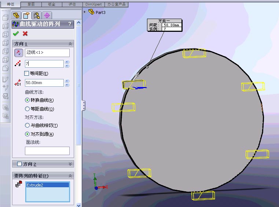
Task: Collapse the 方向 1 section
Action: coord(70,44)
